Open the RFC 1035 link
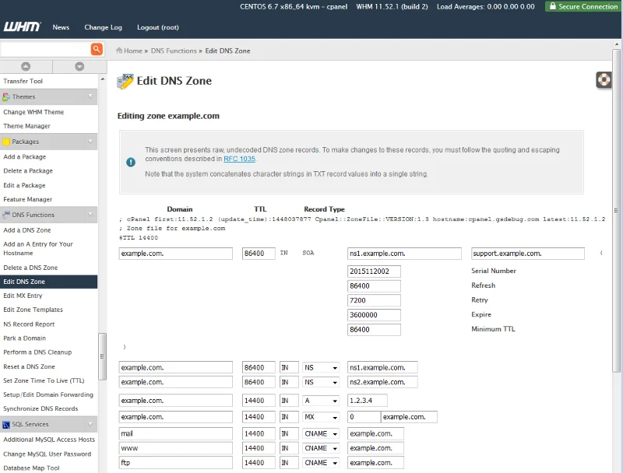 [239, 159]
